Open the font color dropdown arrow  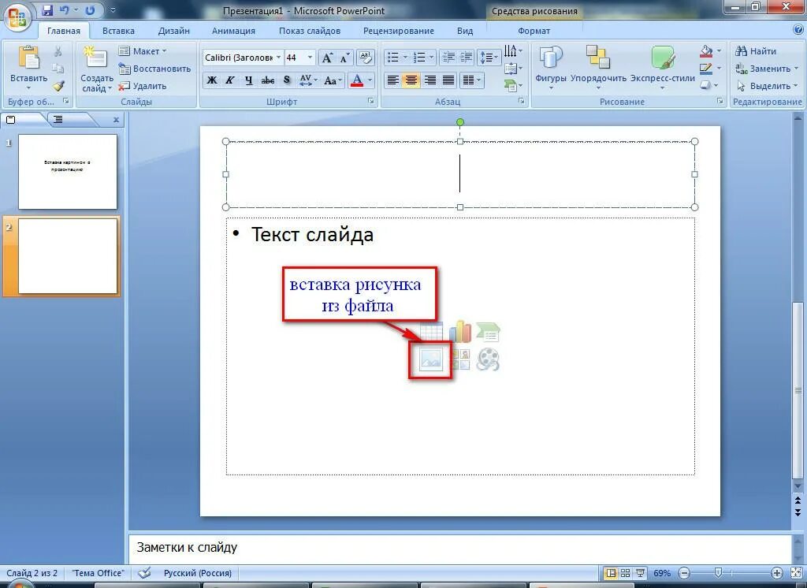coord(370,80)
